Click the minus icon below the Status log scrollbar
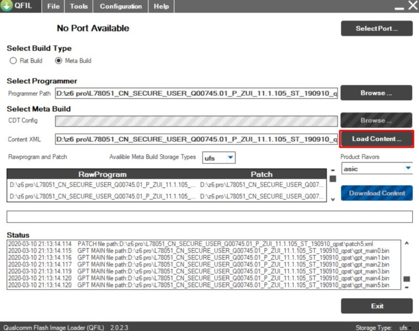This screenshot has width=419, height=331. coord(407,288)
